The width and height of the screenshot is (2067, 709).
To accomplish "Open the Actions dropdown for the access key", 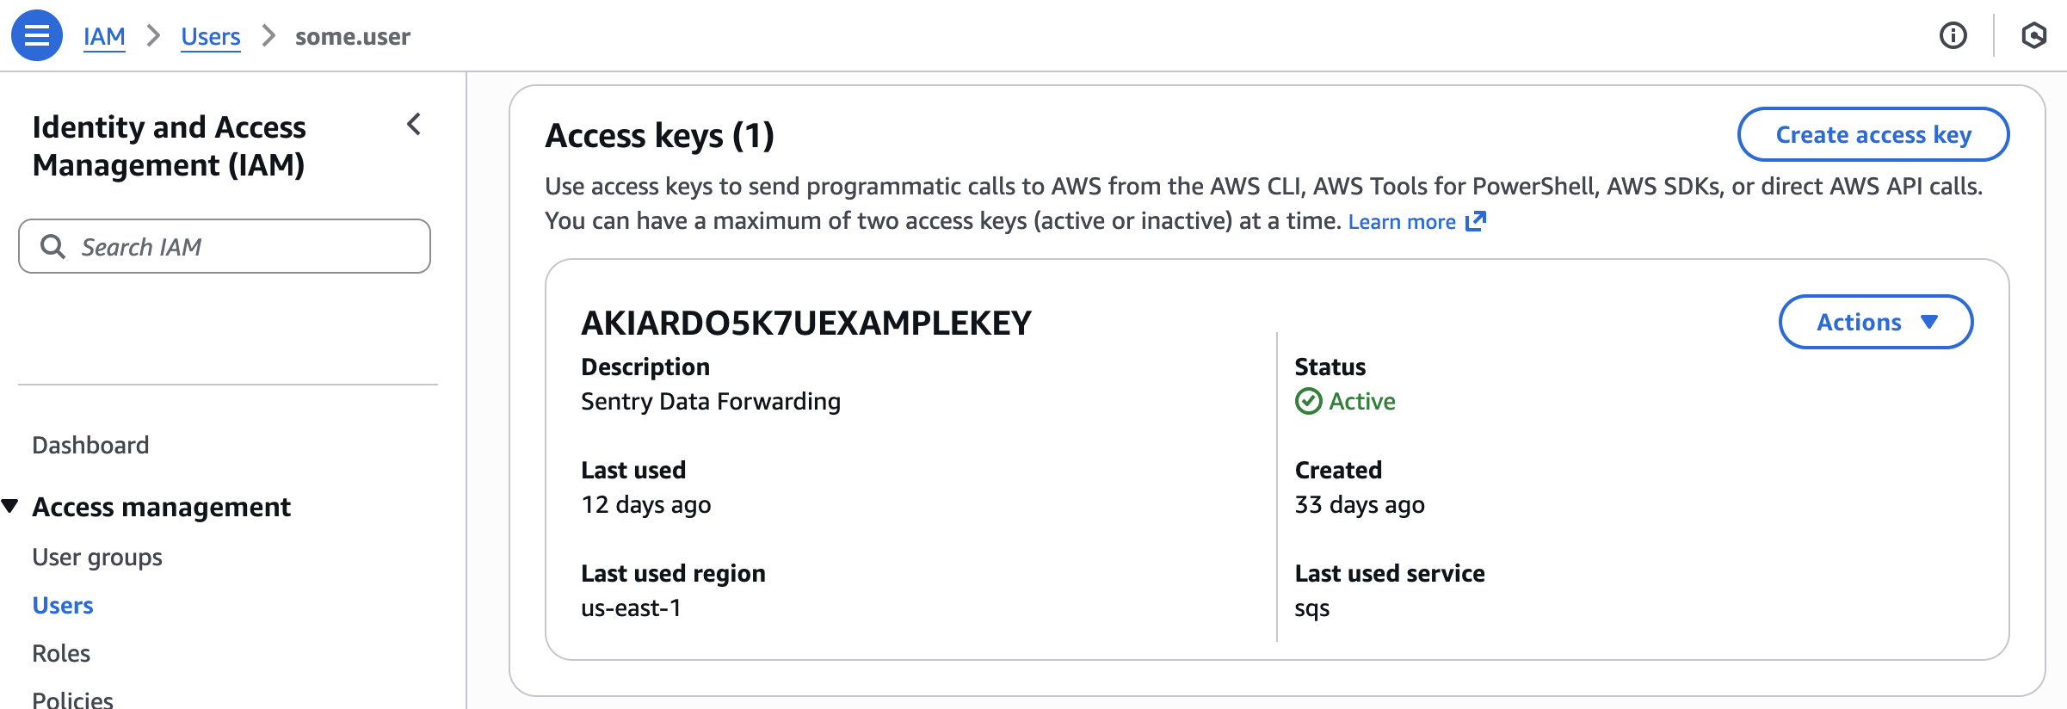I will coord(1875,322).
